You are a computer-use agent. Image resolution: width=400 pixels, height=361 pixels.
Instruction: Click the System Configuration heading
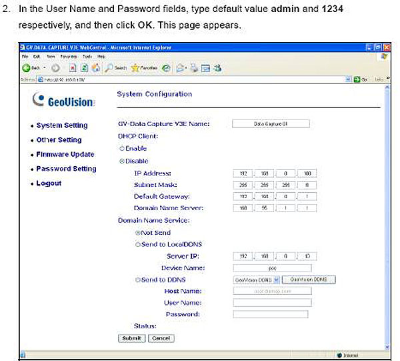point(155,94)
